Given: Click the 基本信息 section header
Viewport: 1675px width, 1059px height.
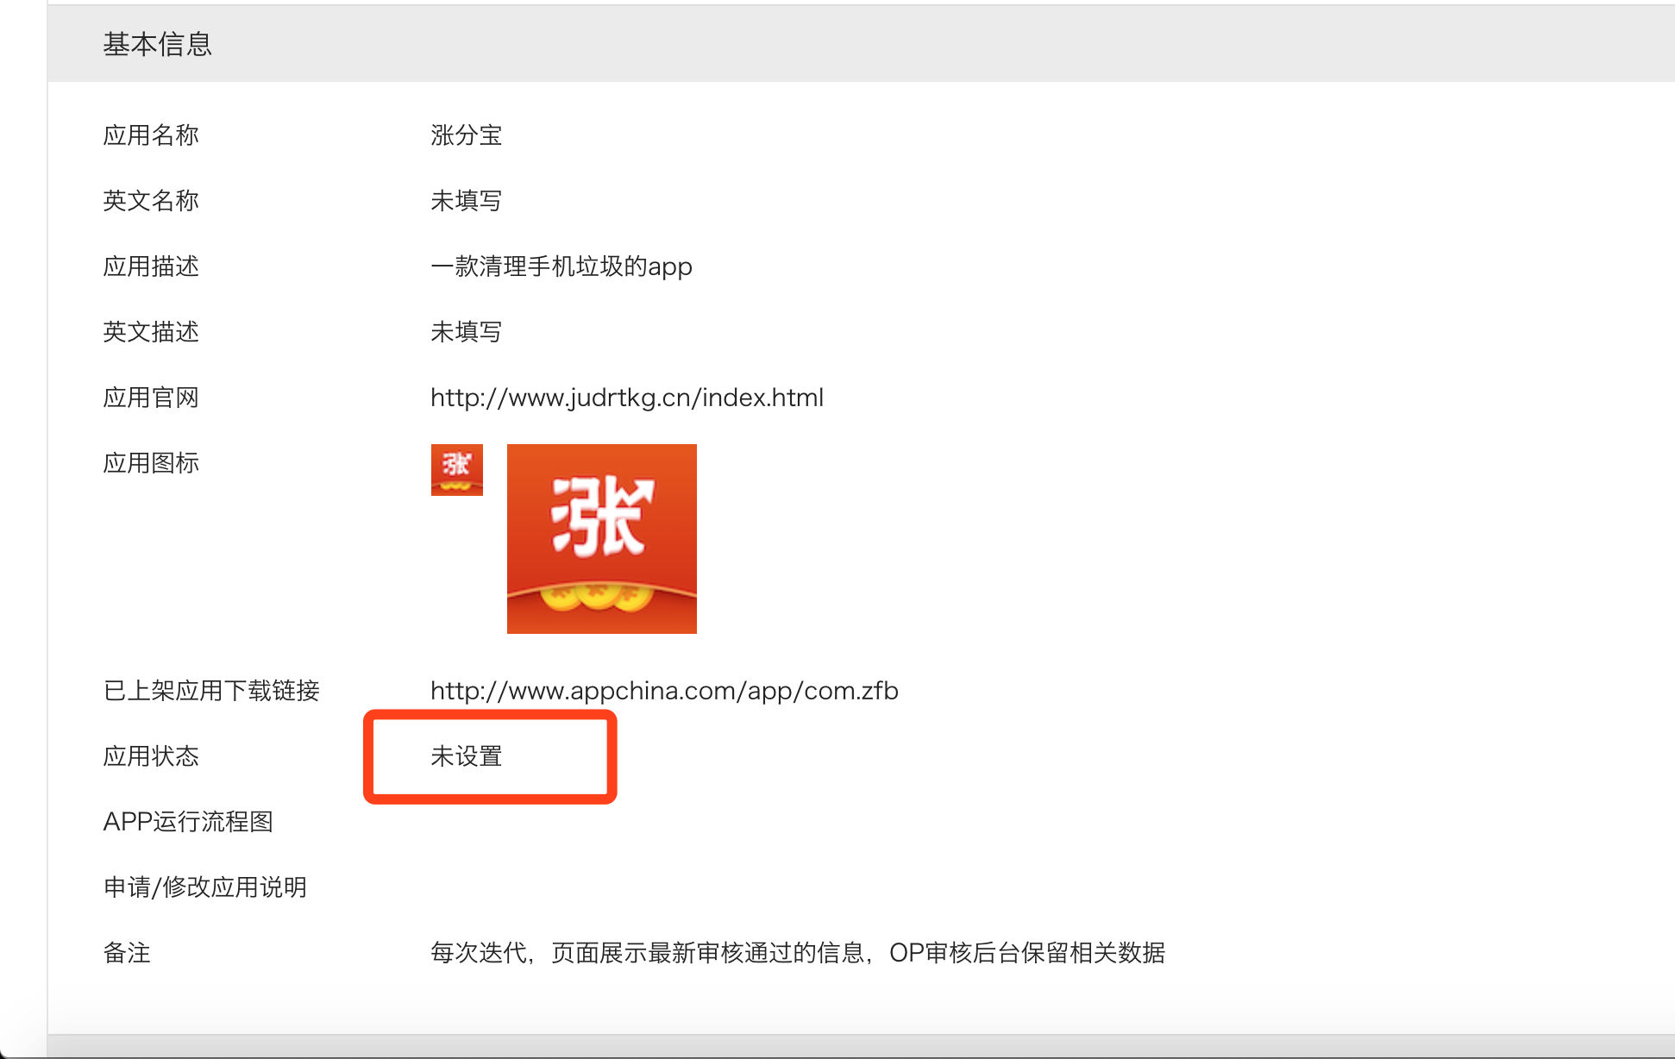Looking at the screenshot, I should [157, 44].
